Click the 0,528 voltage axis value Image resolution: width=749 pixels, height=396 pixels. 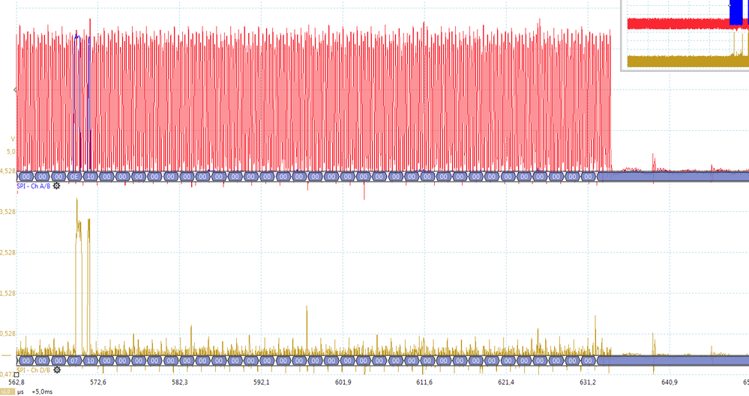click(x=7, y=334)
